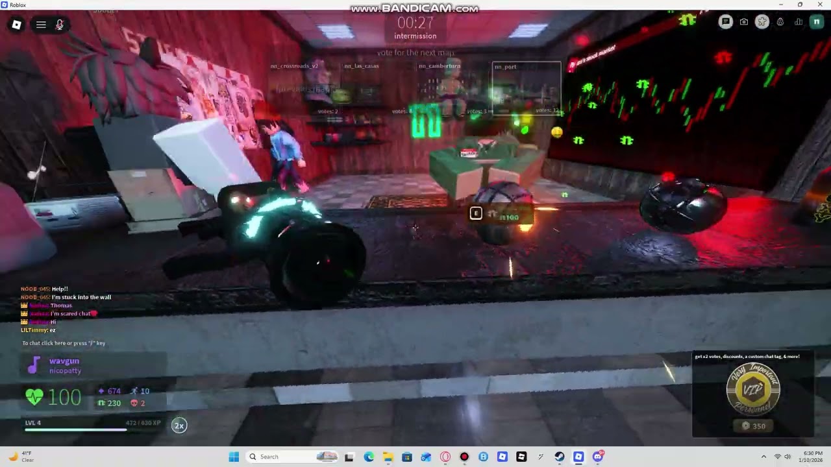The image size is (831, 467).
Task: Open Microsoft Store from the taskbar
Action: pyautogui.click(x=407, y=457)
